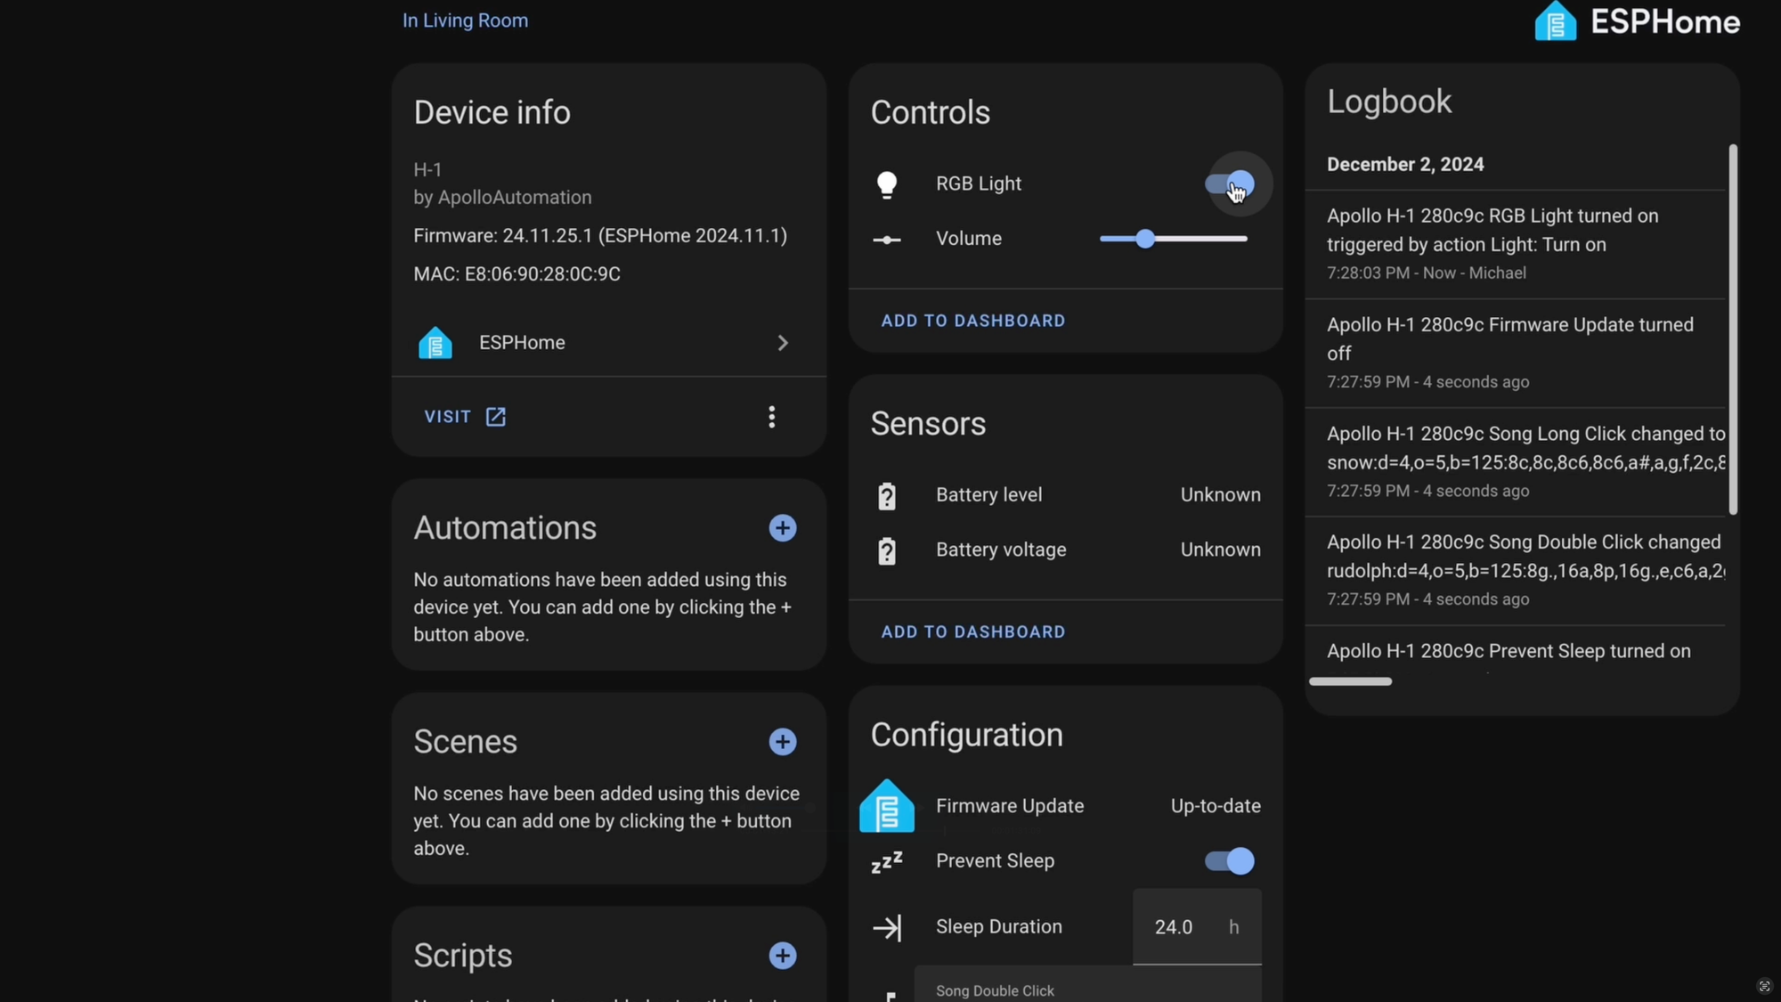Click the Volume slider icon

[x=886, y=240]
